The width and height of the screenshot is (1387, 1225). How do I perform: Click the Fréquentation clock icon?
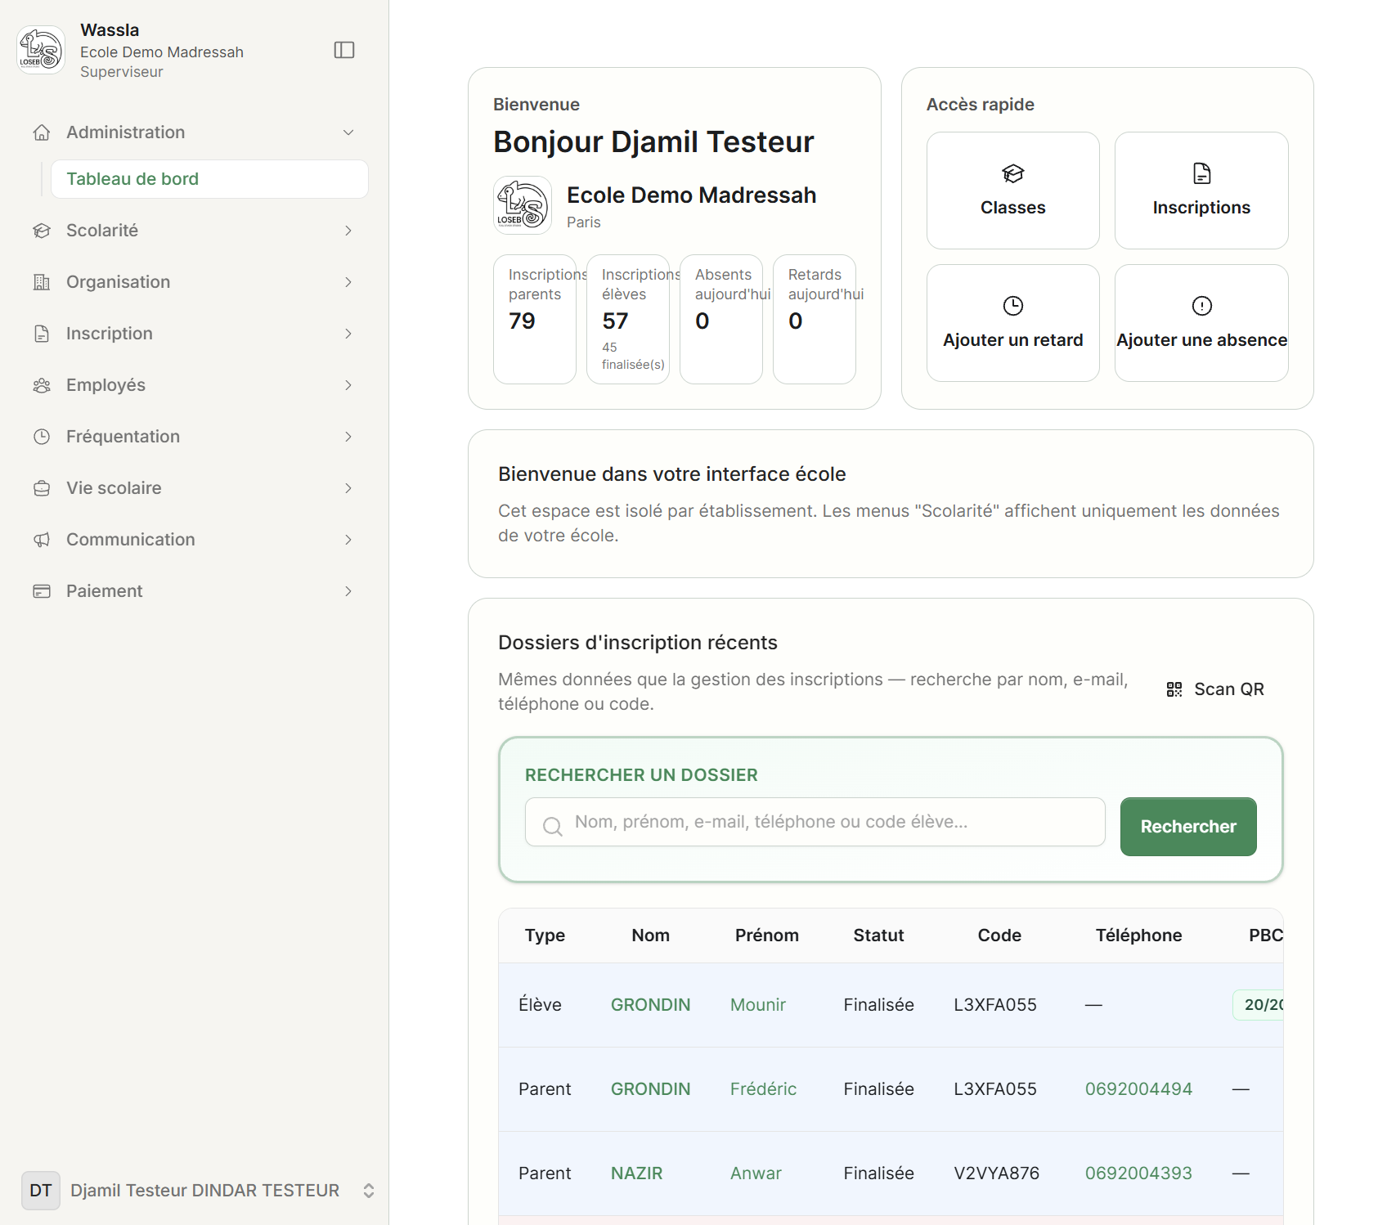click(x=42, y=437)
